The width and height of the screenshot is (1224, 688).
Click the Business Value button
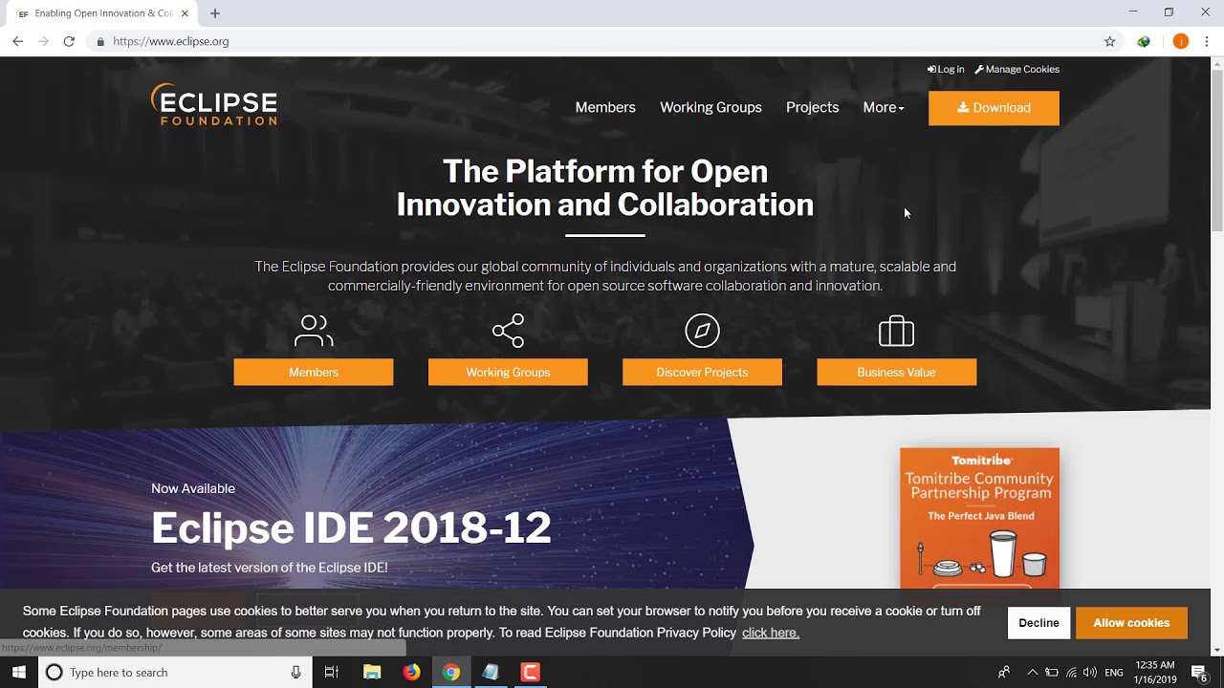coord(896,372)
